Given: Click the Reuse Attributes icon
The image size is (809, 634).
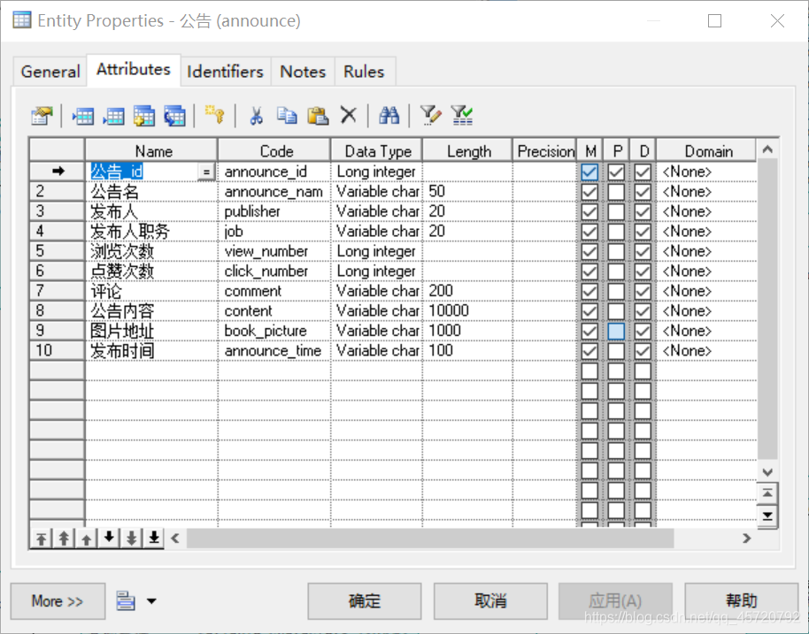Looking at the screenshot, I should pyautogui.click(x=175, y=116).
